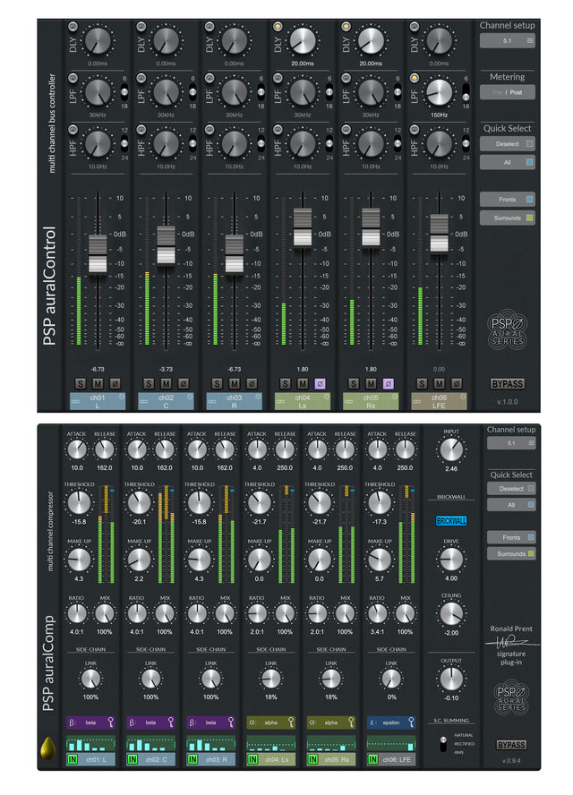
Task: Click the BRICKWALL button in auralComp
Action: coord(451,520)
